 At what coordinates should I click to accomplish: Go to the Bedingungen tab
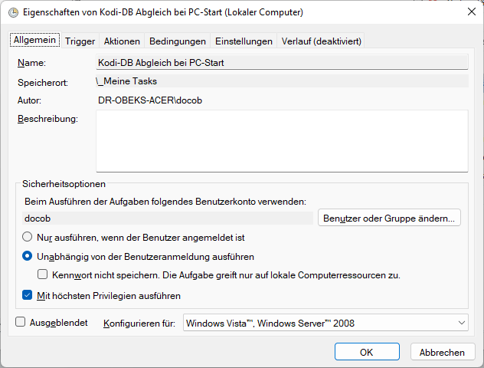(178, 41)
